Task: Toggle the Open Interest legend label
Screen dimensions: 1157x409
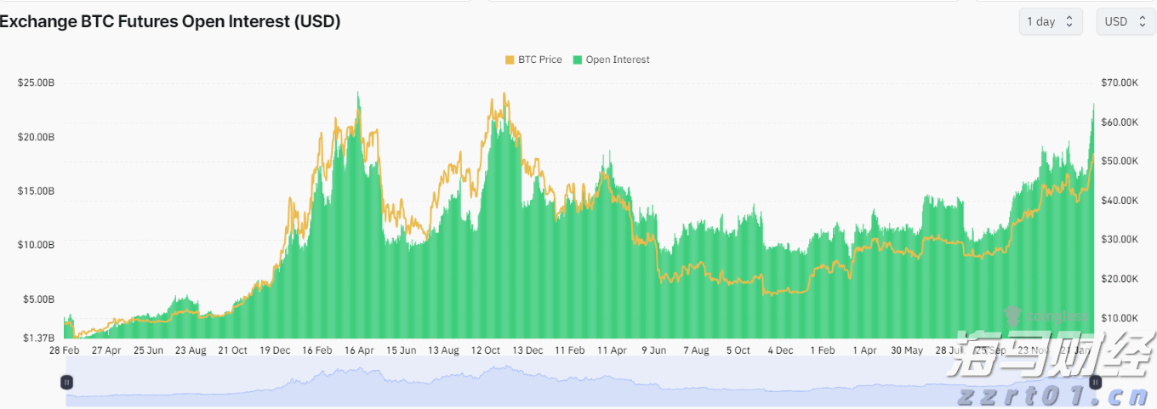Action: (618, 60)
